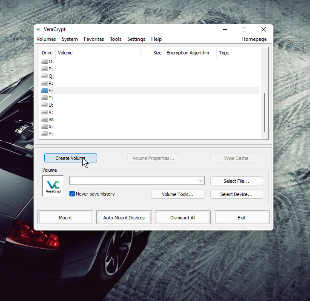Click Auto-Mount Devices
Screen dimensions: 310x301
tap(124, 218)
